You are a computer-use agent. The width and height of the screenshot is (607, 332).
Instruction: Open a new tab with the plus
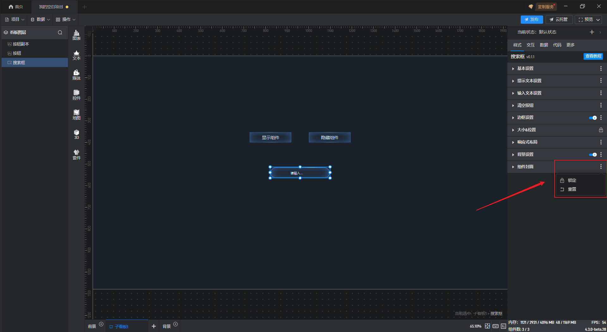tap(84, 7)
